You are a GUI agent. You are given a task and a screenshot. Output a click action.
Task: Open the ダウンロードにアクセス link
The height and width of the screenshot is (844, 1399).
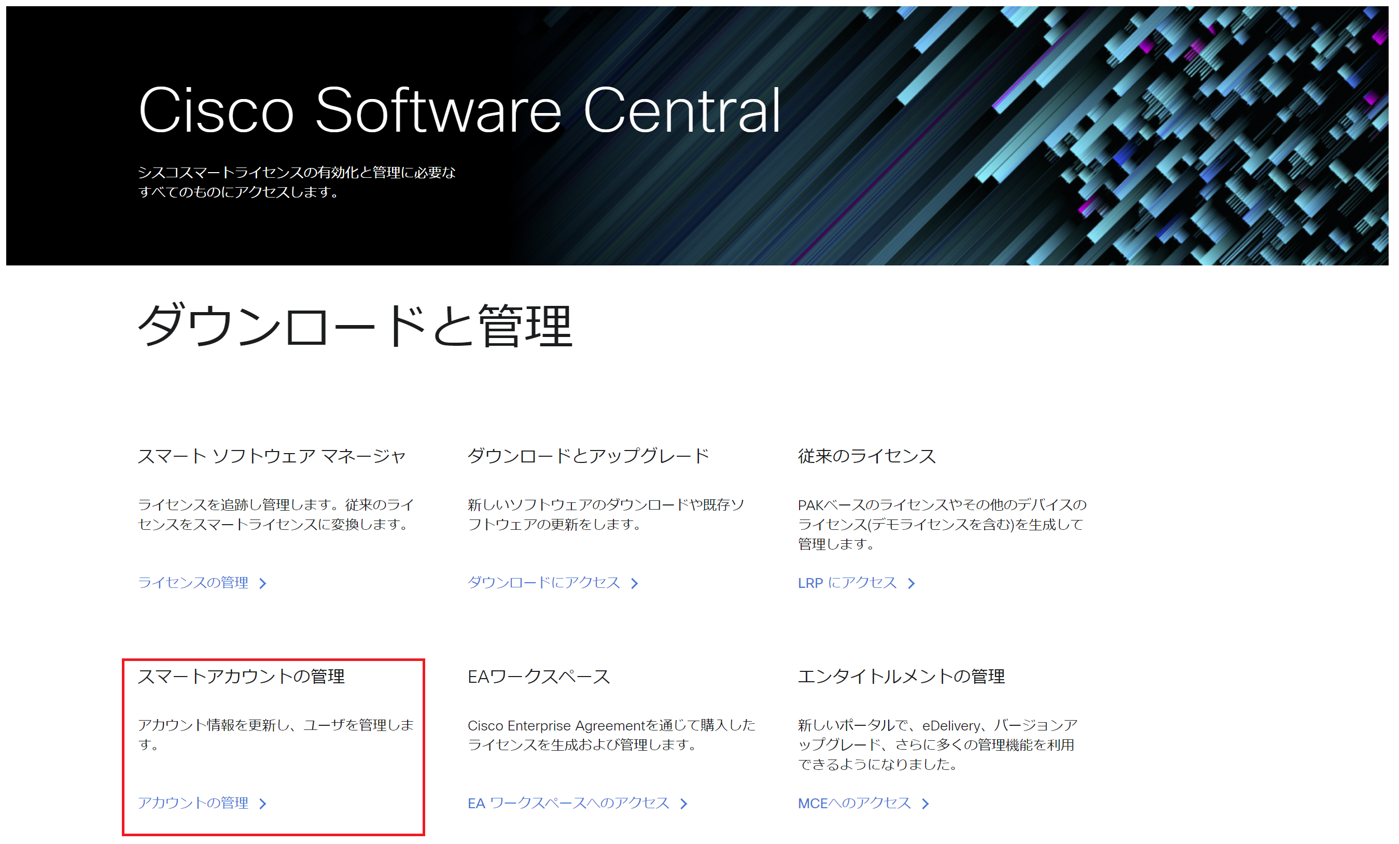click(543, 582)
